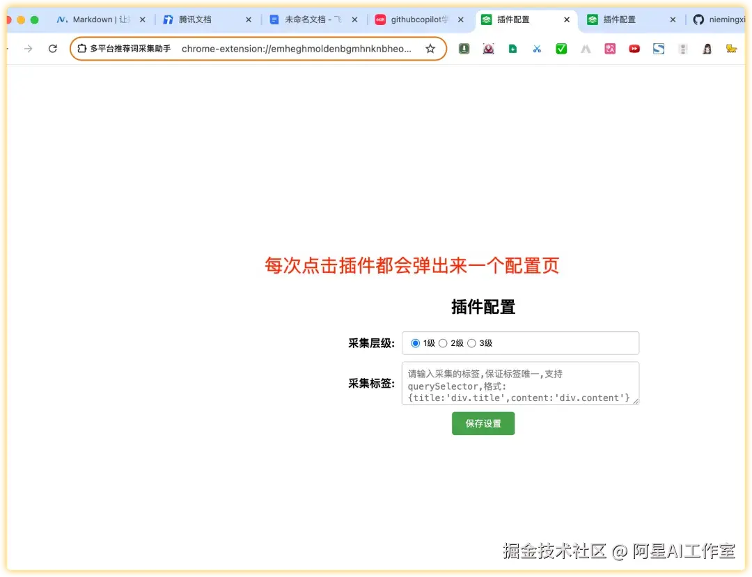Click the green checkmark extension icon
Image resolution: width=752 pixels, height=577 pixels.
click(561, 49)
